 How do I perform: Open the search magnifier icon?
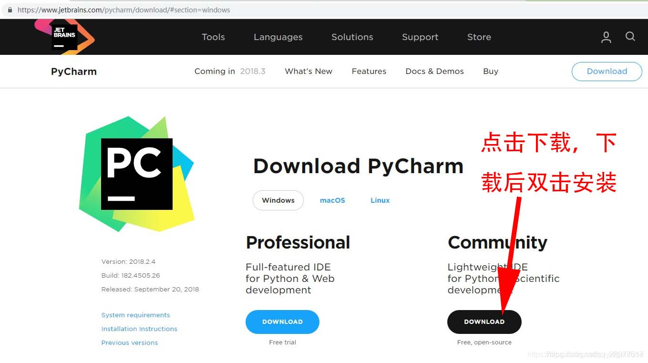630,37
